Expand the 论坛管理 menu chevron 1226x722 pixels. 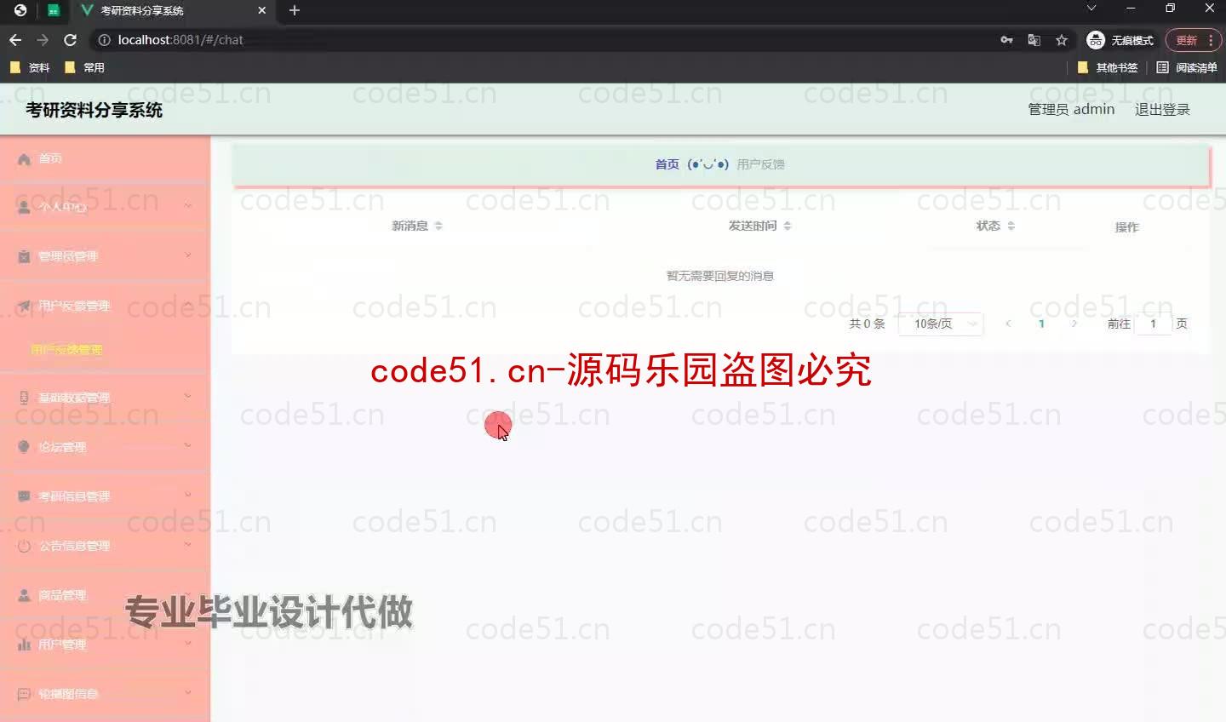coord(188,445)
